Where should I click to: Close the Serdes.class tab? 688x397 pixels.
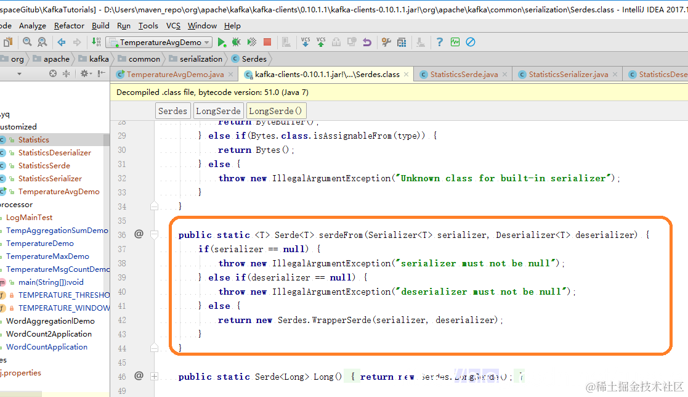pos(407,74)
